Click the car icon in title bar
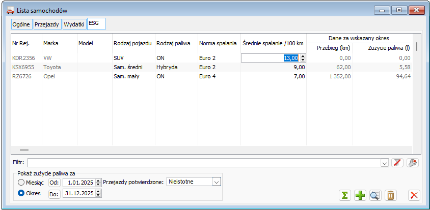This screenshot has height=210, width=430. (x=10, y=11)
